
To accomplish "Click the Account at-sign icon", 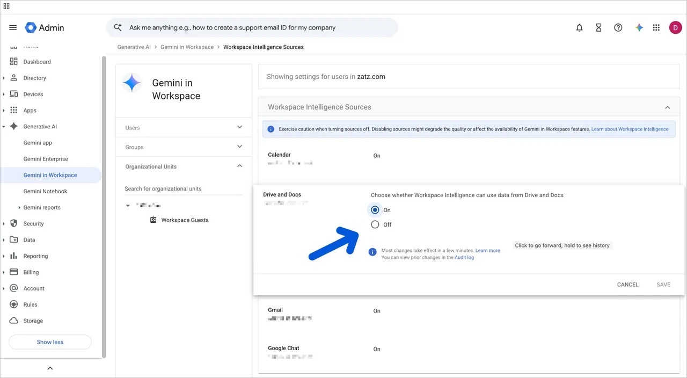I will tap(14, 288).
